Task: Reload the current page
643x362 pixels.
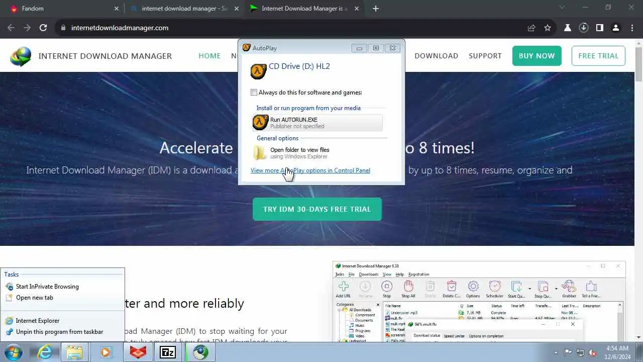Action: 43,28
